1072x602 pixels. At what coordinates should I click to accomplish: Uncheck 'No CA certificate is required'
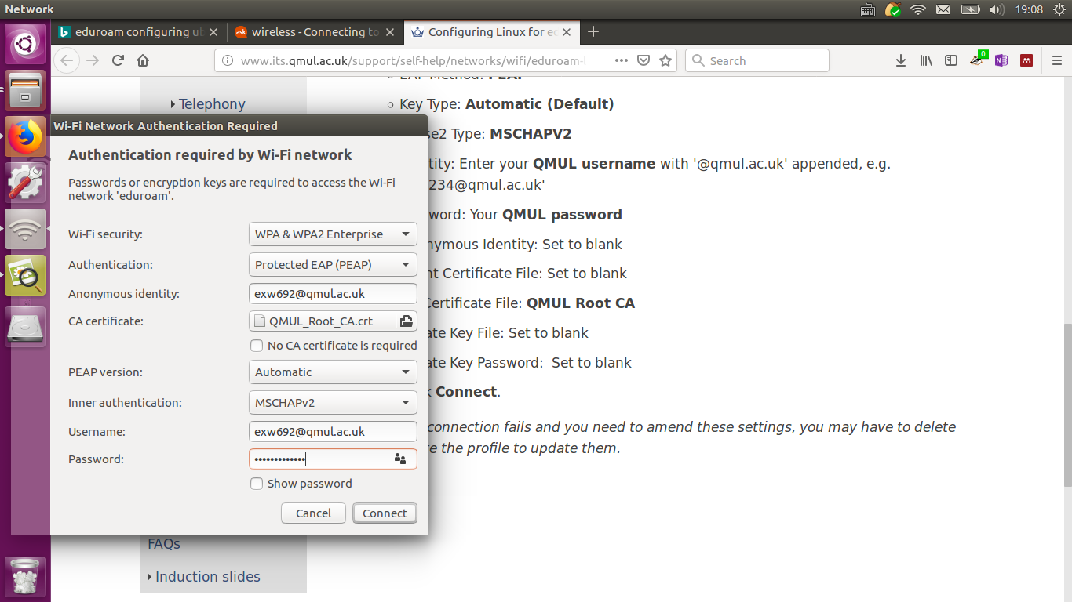pyautogui.click(x=256, y=346)
